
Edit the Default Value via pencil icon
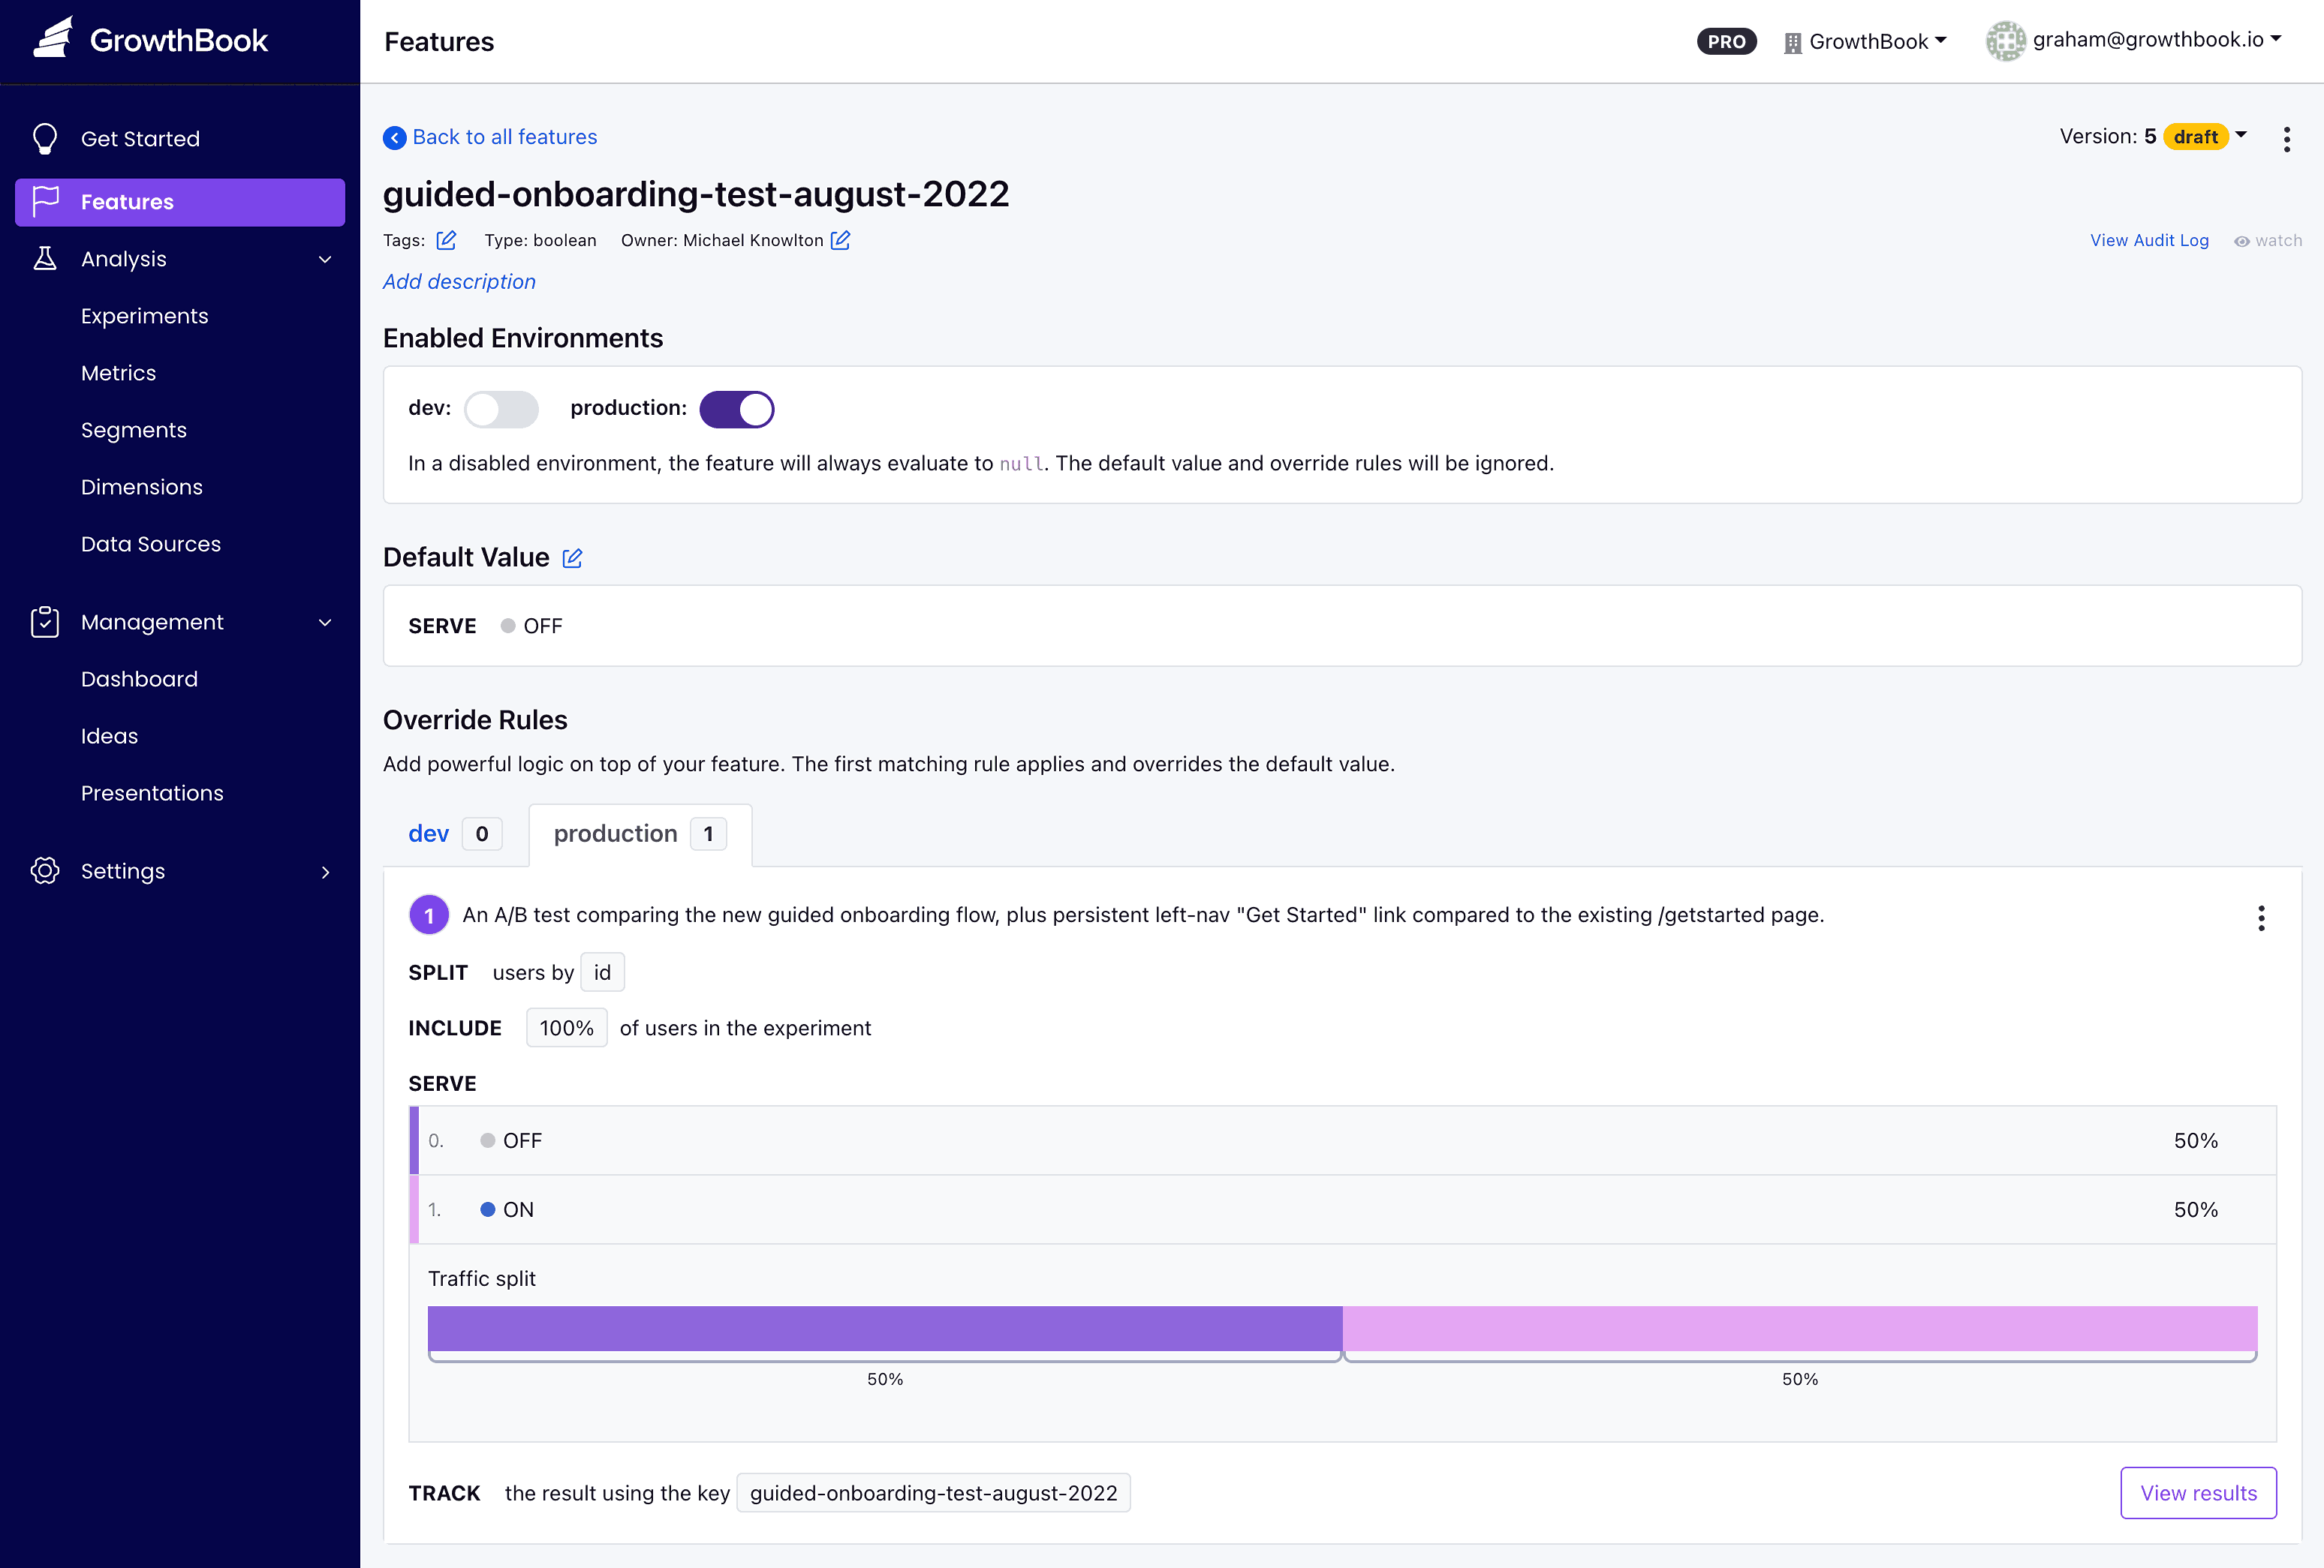[x=572, y=557]
